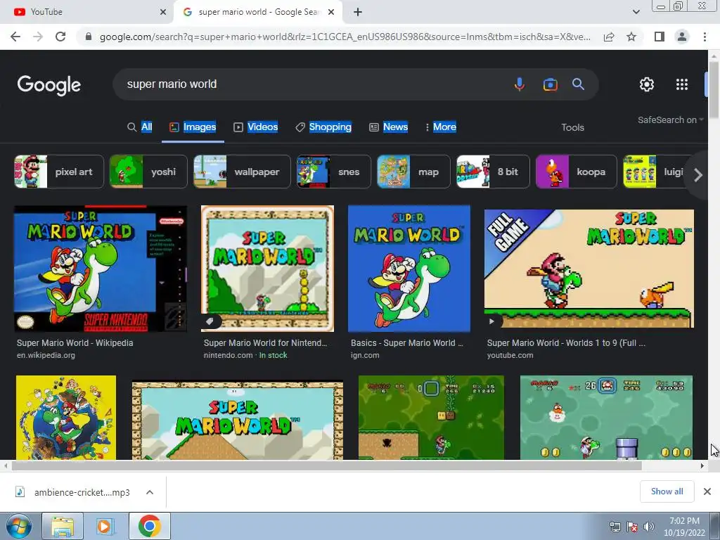Close the super mario world tab
This screenshot has height=540, width=720.
[331, 12]
